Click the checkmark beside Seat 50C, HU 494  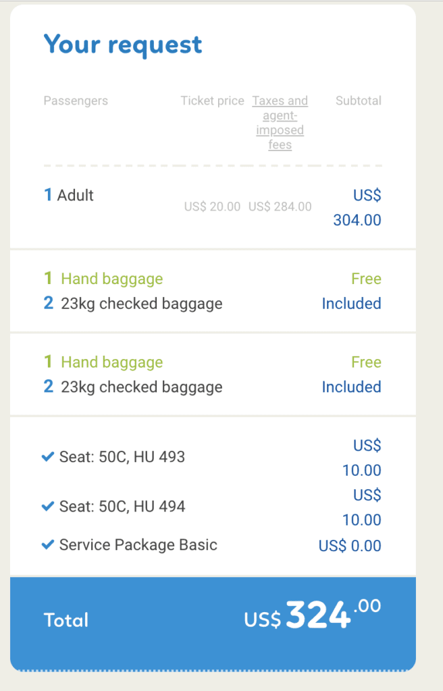point(47,505)
